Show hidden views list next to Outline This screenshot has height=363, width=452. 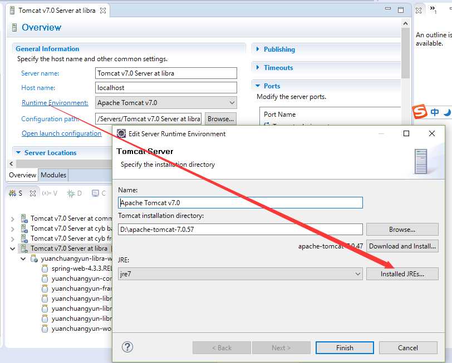point(433,9)
